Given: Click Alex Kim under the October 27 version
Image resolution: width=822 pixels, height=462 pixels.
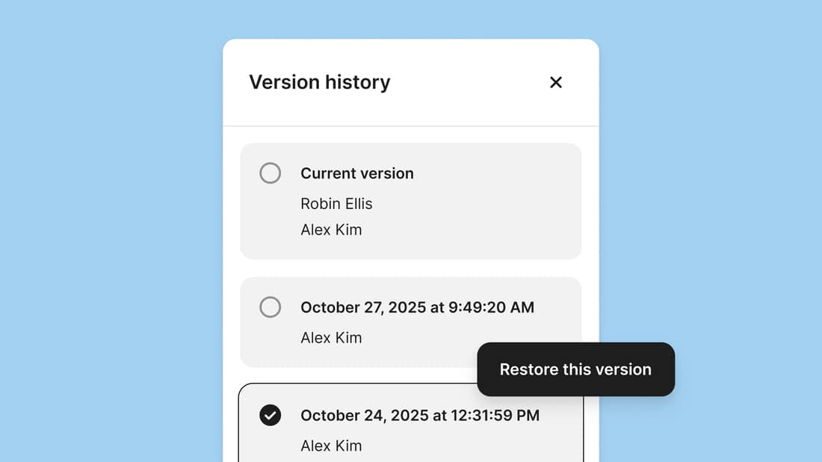Looking at the screenshot, I should tap(331, 337).
